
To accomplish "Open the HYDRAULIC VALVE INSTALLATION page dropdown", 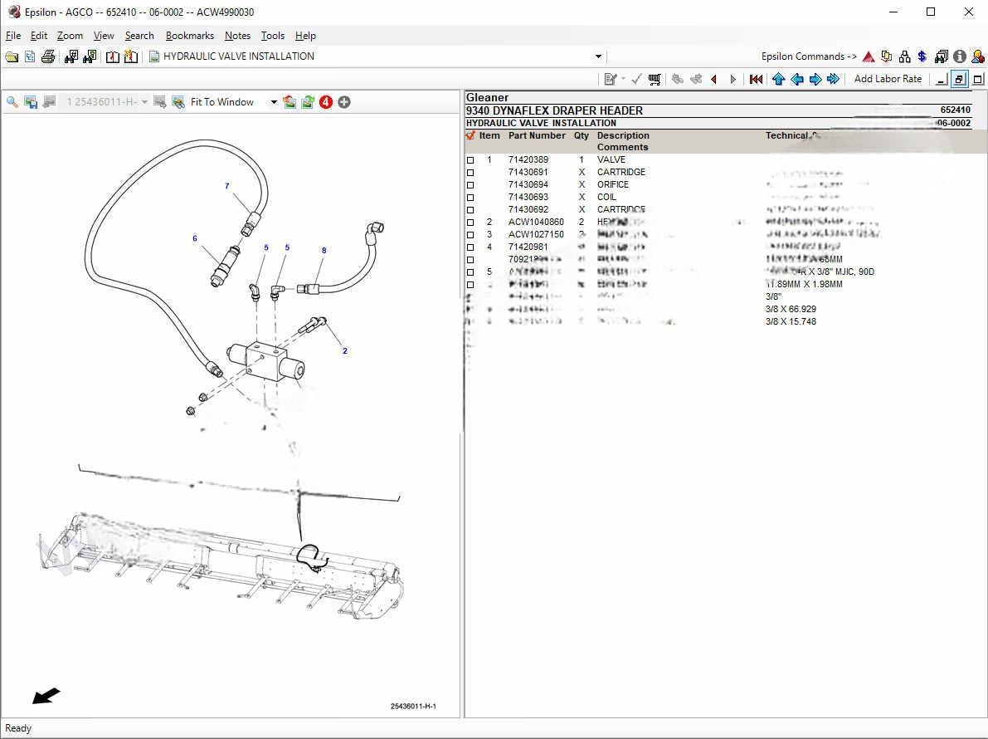I will (598, 56).
